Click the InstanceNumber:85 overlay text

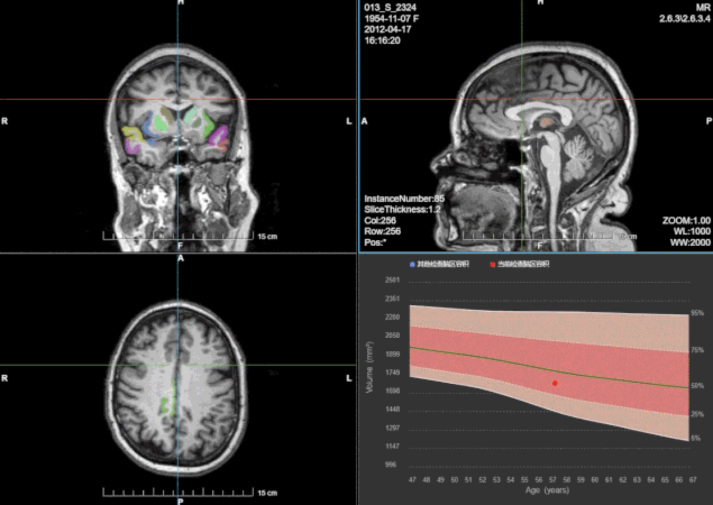(x=404, y=199)
